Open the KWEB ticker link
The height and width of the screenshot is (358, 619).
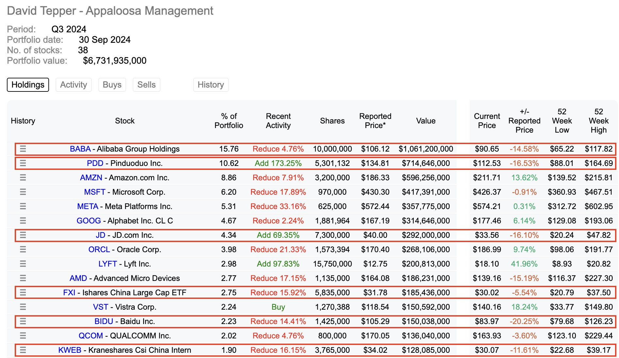pos(70,350)
